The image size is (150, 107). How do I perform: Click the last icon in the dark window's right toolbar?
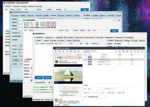(142, 51)
